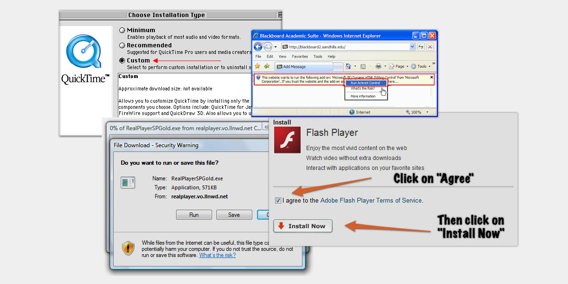Click the shield icon on the information bar
568x284 pixels.
point(258,77)
